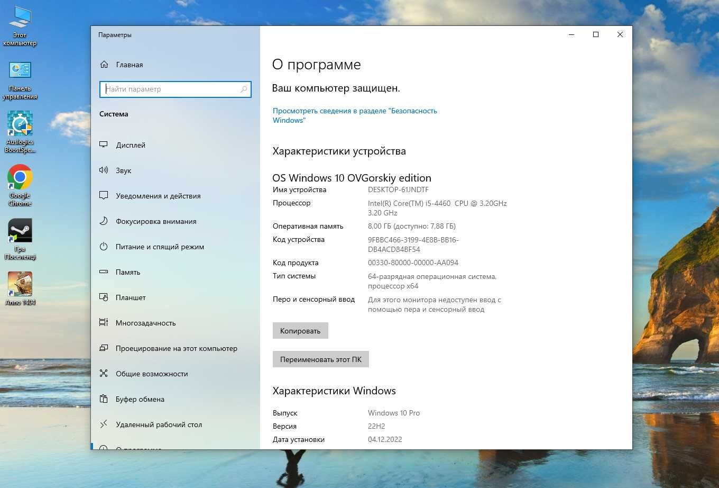The width and height of the screenshot is (719, 488).
Task: Launch Auslogics BoostSpeed desktop shortcut
Action: click(x=20, y=132)
